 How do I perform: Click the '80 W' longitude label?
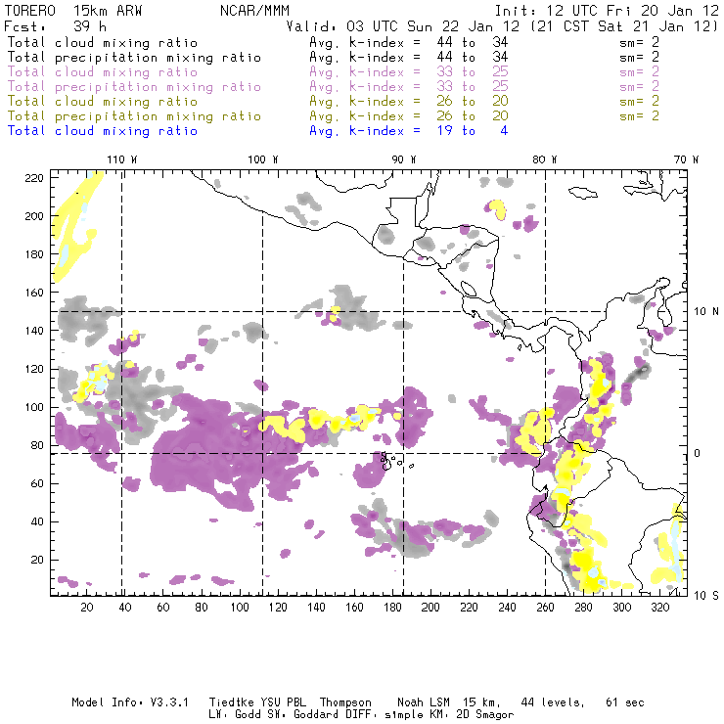tap(545, 159)
